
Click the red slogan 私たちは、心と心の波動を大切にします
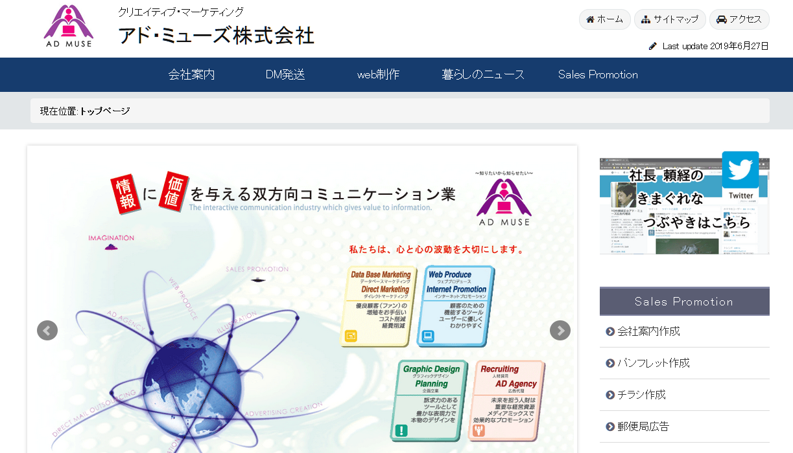436,249
